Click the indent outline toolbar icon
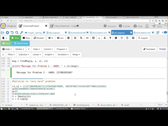The image size is (168, 126). (75, 38)
